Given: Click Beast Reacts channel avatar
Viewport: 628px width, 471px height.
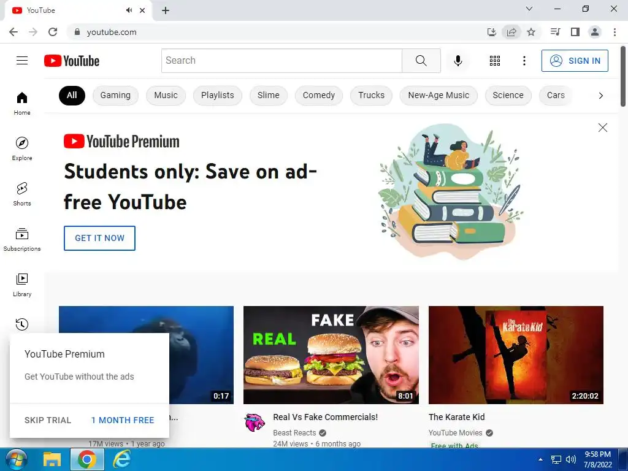Looking at the screenshot, I should [255, 423].
